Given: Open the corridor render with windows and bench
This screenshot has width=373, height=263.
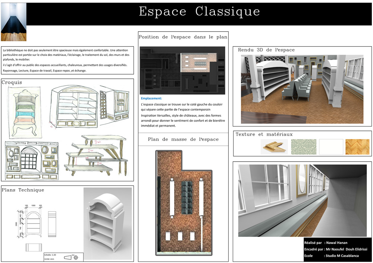Looking at the screenshot, I should [303, 200].
